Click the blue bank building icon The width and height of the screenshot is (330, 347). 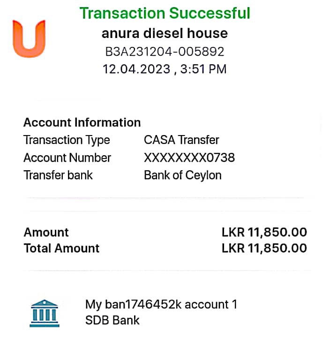(x=45, y=313)
